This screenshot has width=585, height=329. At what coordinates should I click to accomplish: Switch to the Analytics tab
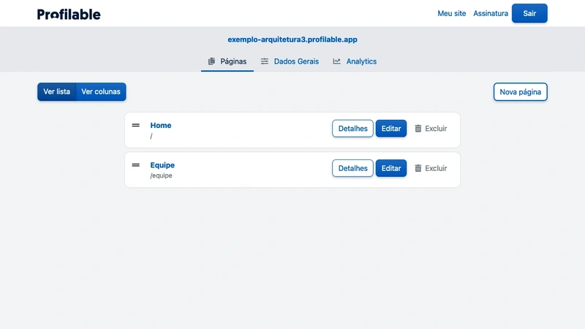click(x=361, y=61)
